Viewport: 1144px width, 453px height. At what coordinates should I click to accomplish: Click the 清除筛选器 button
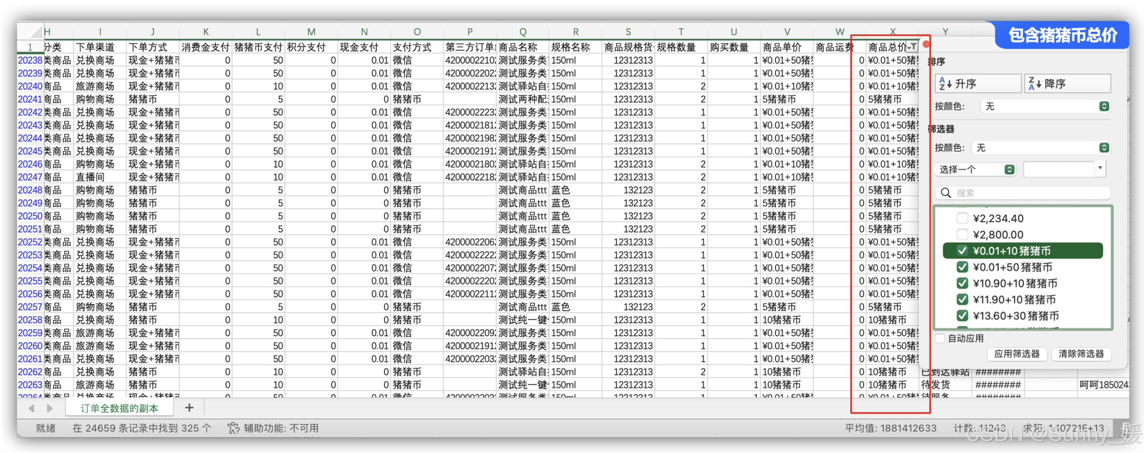(1081, 354)
